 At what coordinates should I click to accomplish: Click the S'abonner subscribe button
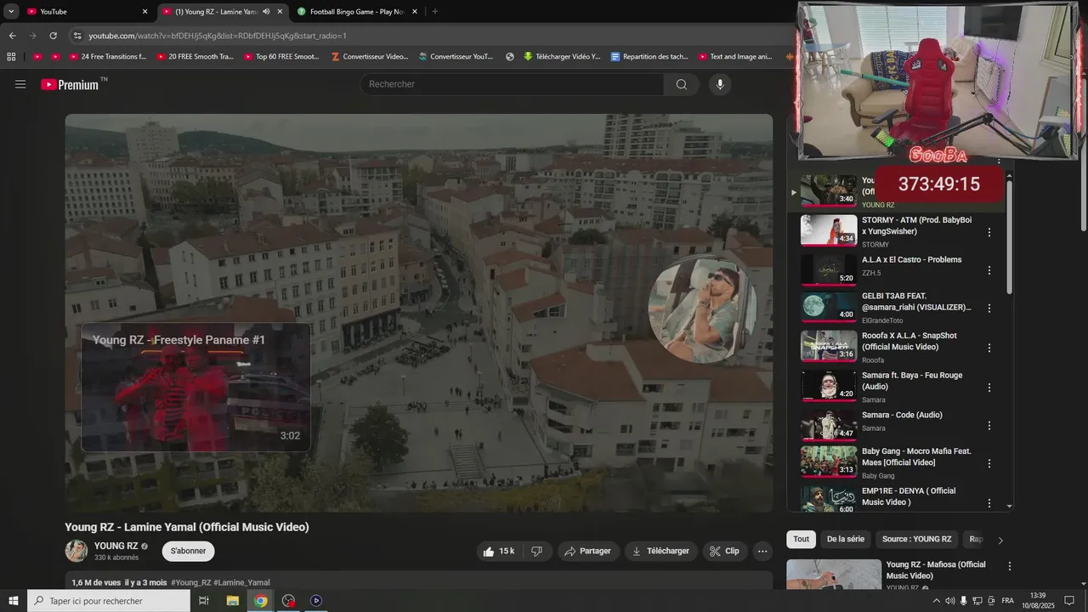tap(188, 551)
